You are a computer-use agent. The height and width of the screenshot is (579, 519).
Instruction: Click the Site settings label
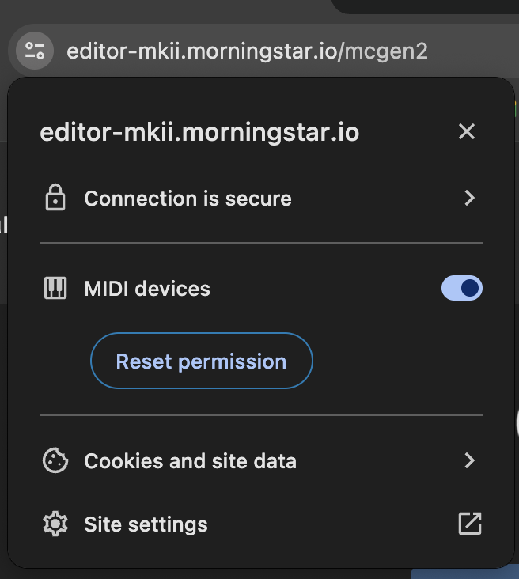(146, 524)
